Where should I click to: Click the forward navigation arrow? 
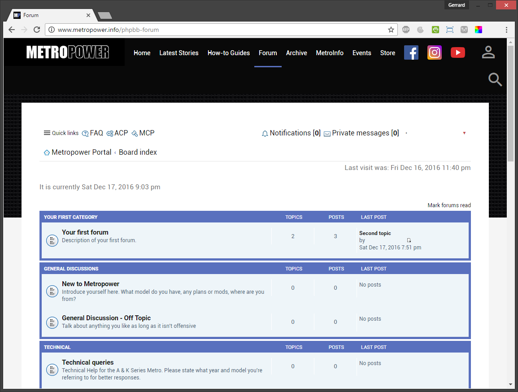coord(24,30)
